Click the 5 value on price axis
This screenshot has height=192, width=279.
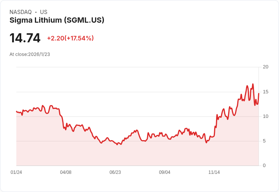coord(264,141)
